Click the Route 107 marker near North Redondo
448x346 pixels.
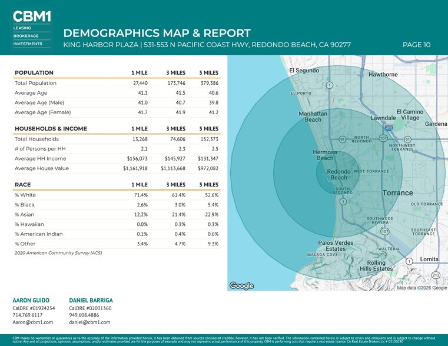point(383,138)
